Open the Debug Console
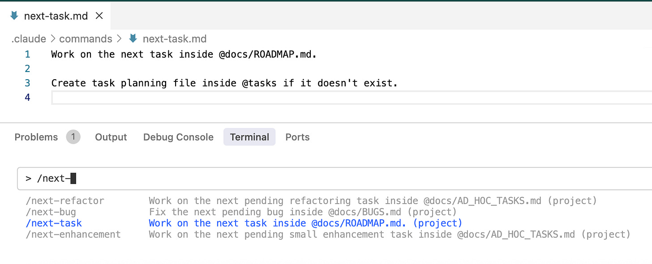This screenshot has height=264, width=652. 178,137
